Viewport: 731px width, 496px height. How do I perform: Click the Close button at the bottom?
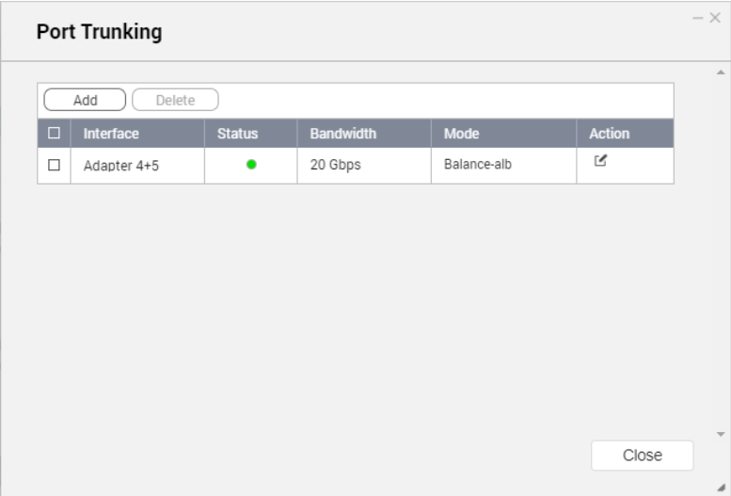(x=642, y=456)
